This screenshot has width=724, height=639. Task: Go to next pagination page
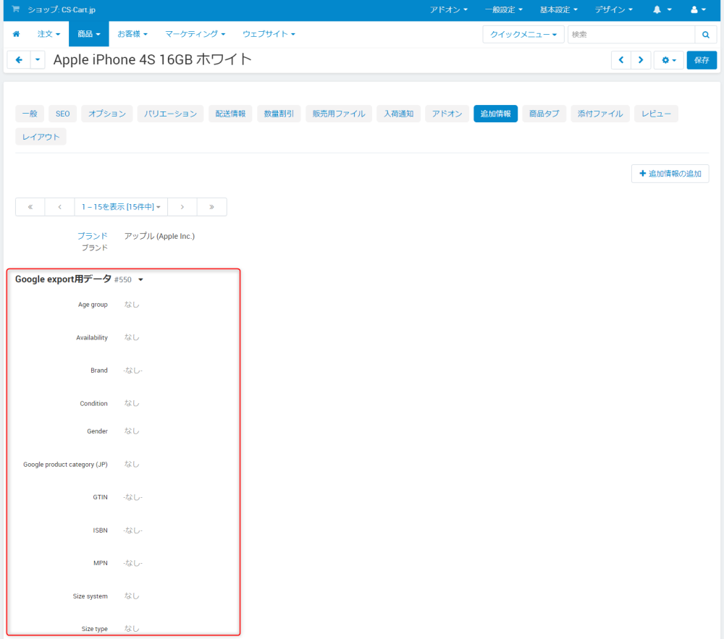tap(182, 207)
